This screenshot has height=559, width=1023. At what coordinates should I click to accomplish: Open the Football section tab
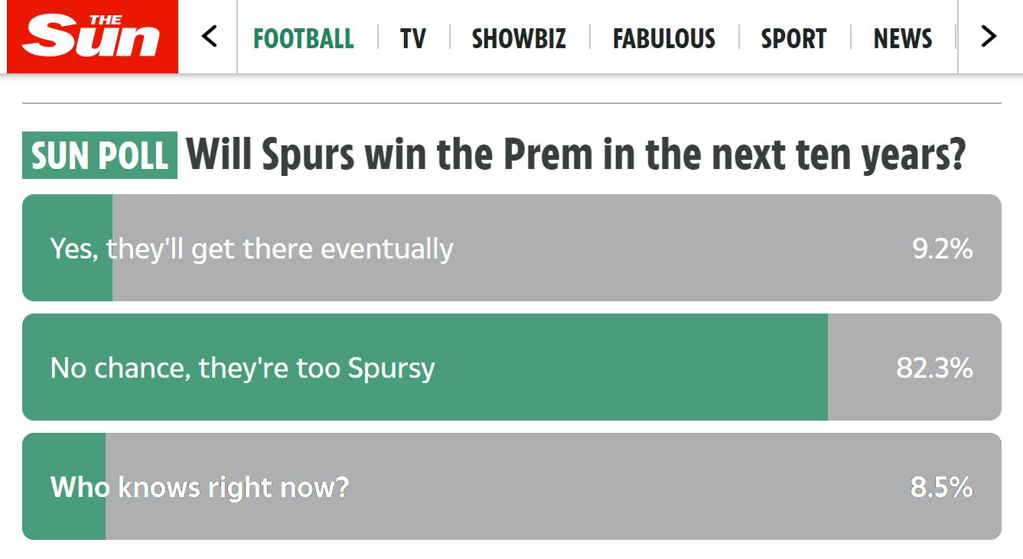click(x=304, y=38)
